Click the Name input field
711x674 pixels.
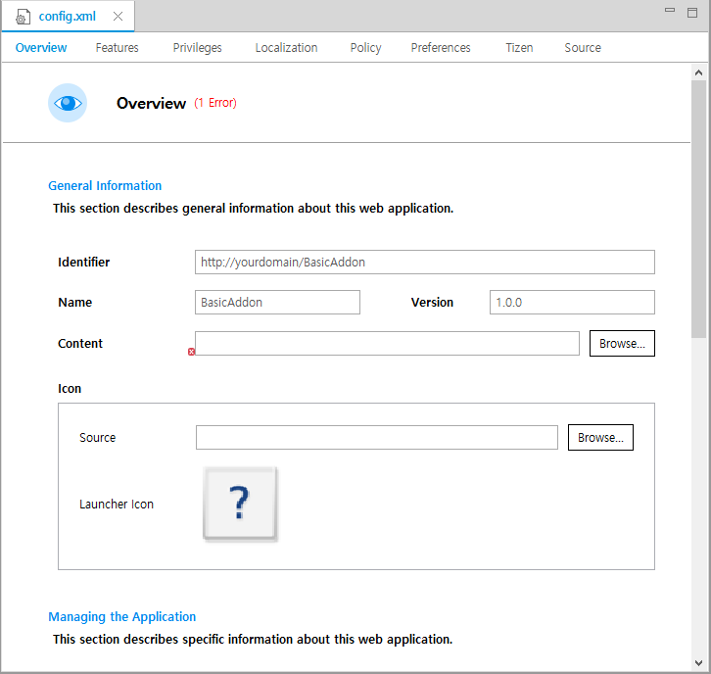coord(278,303)
